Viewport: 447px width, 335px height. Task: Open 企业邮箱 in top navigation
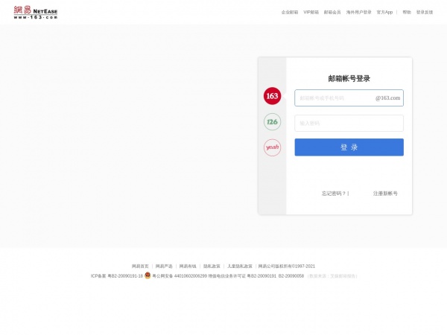click(x=290, y=12)
